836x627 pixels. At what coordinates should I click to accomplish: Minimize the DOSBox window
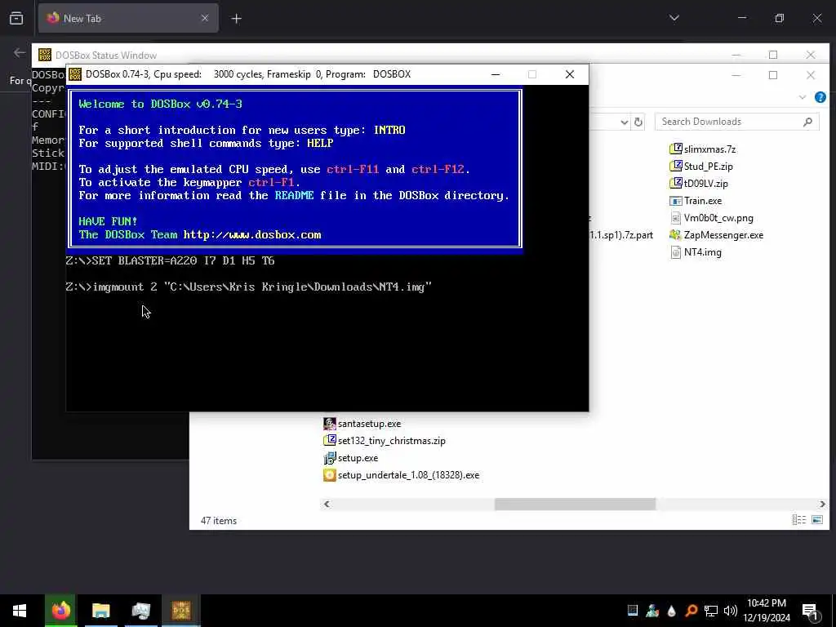coord(496,74)
